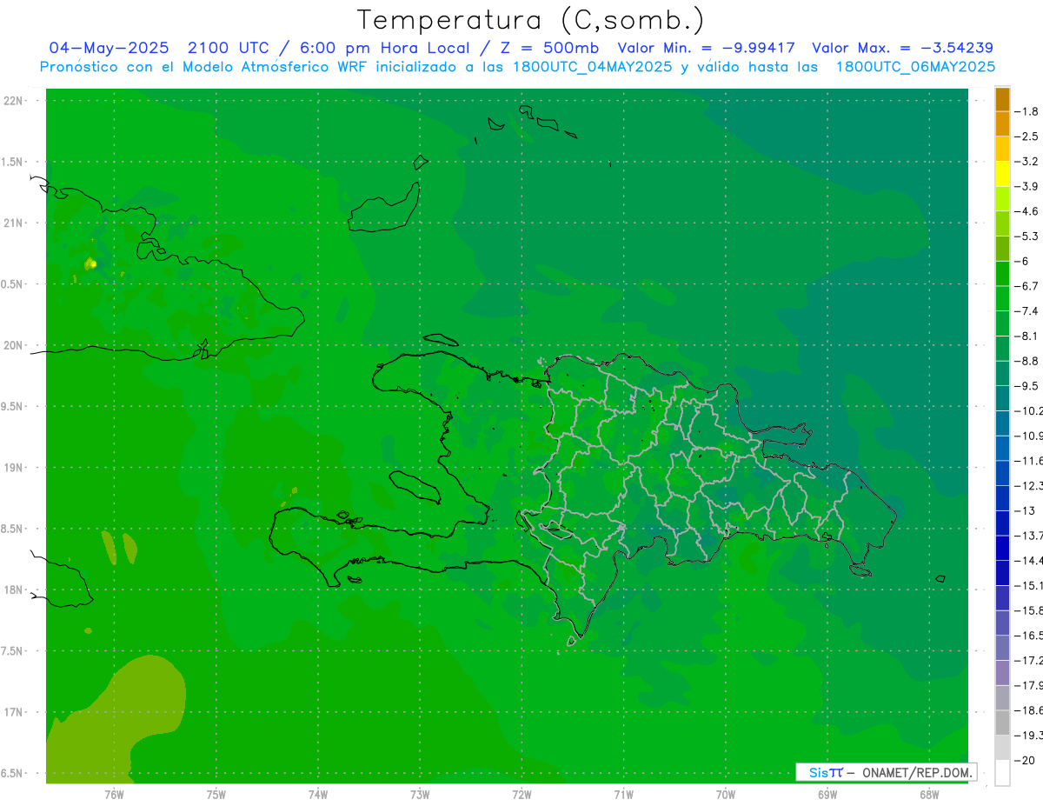
Task: Click the '21N' latitude label
Action: 13,223
